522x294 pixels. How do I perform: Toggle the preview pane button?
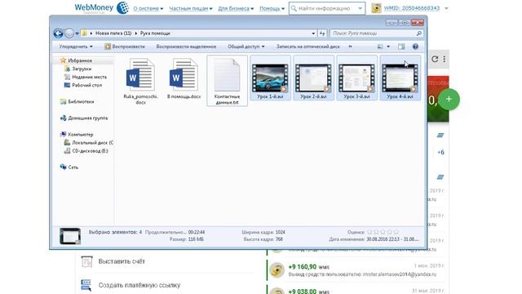tap(401, 47)
